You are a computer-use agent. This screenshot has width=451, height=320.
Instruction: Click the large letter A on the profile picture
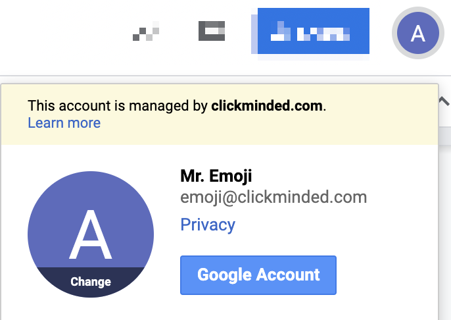click(90, 234)
